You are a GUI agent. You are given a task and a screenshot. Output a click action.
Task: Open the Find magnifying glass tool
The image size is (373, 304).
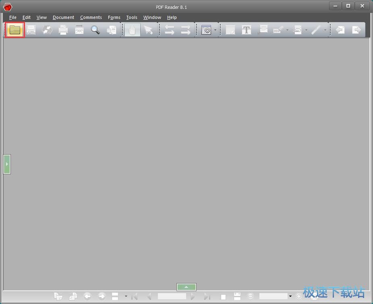(x=95, y=30)
